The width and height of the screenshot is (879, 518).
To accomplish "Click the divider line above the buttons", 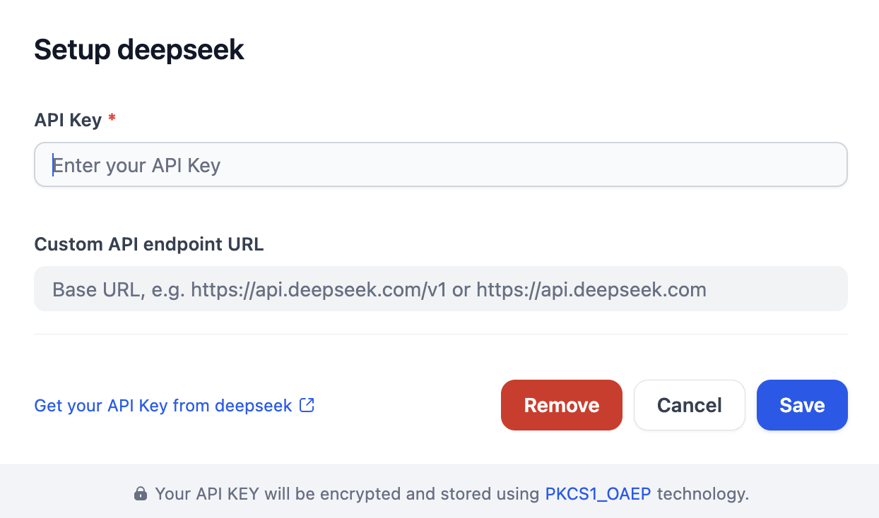I will tap(440, 334).
